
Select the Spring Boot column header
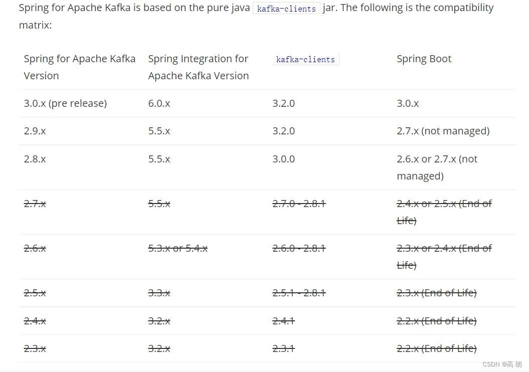424,59
